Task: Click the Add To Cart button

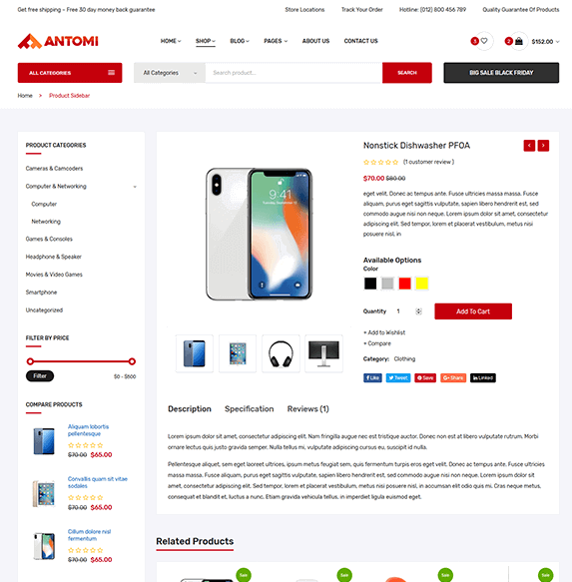Action: (x=473, y=311)
